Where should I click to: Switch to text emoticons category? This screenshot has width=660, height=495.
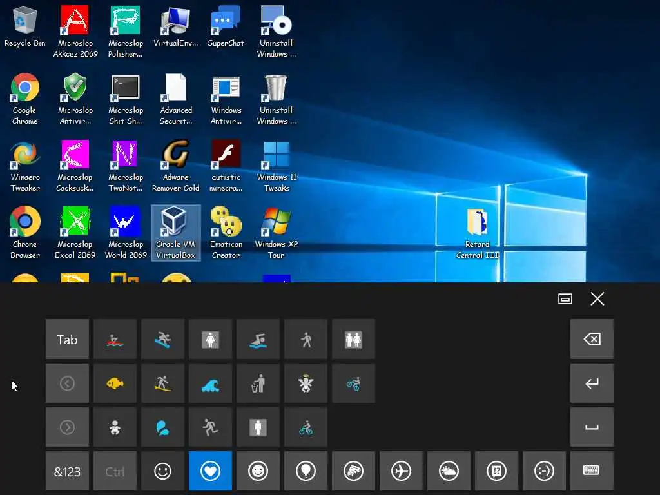point(544,471)
